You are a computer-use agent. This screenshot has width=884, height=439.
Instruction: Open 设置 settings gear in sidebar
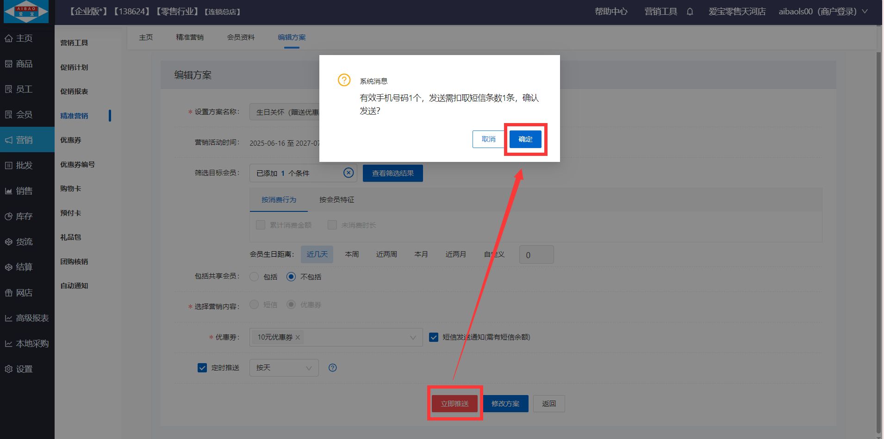pyautogui.click(x=9, y=369)
